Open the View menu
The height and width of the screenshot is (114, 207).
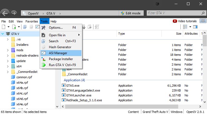[x=20, y=21]
